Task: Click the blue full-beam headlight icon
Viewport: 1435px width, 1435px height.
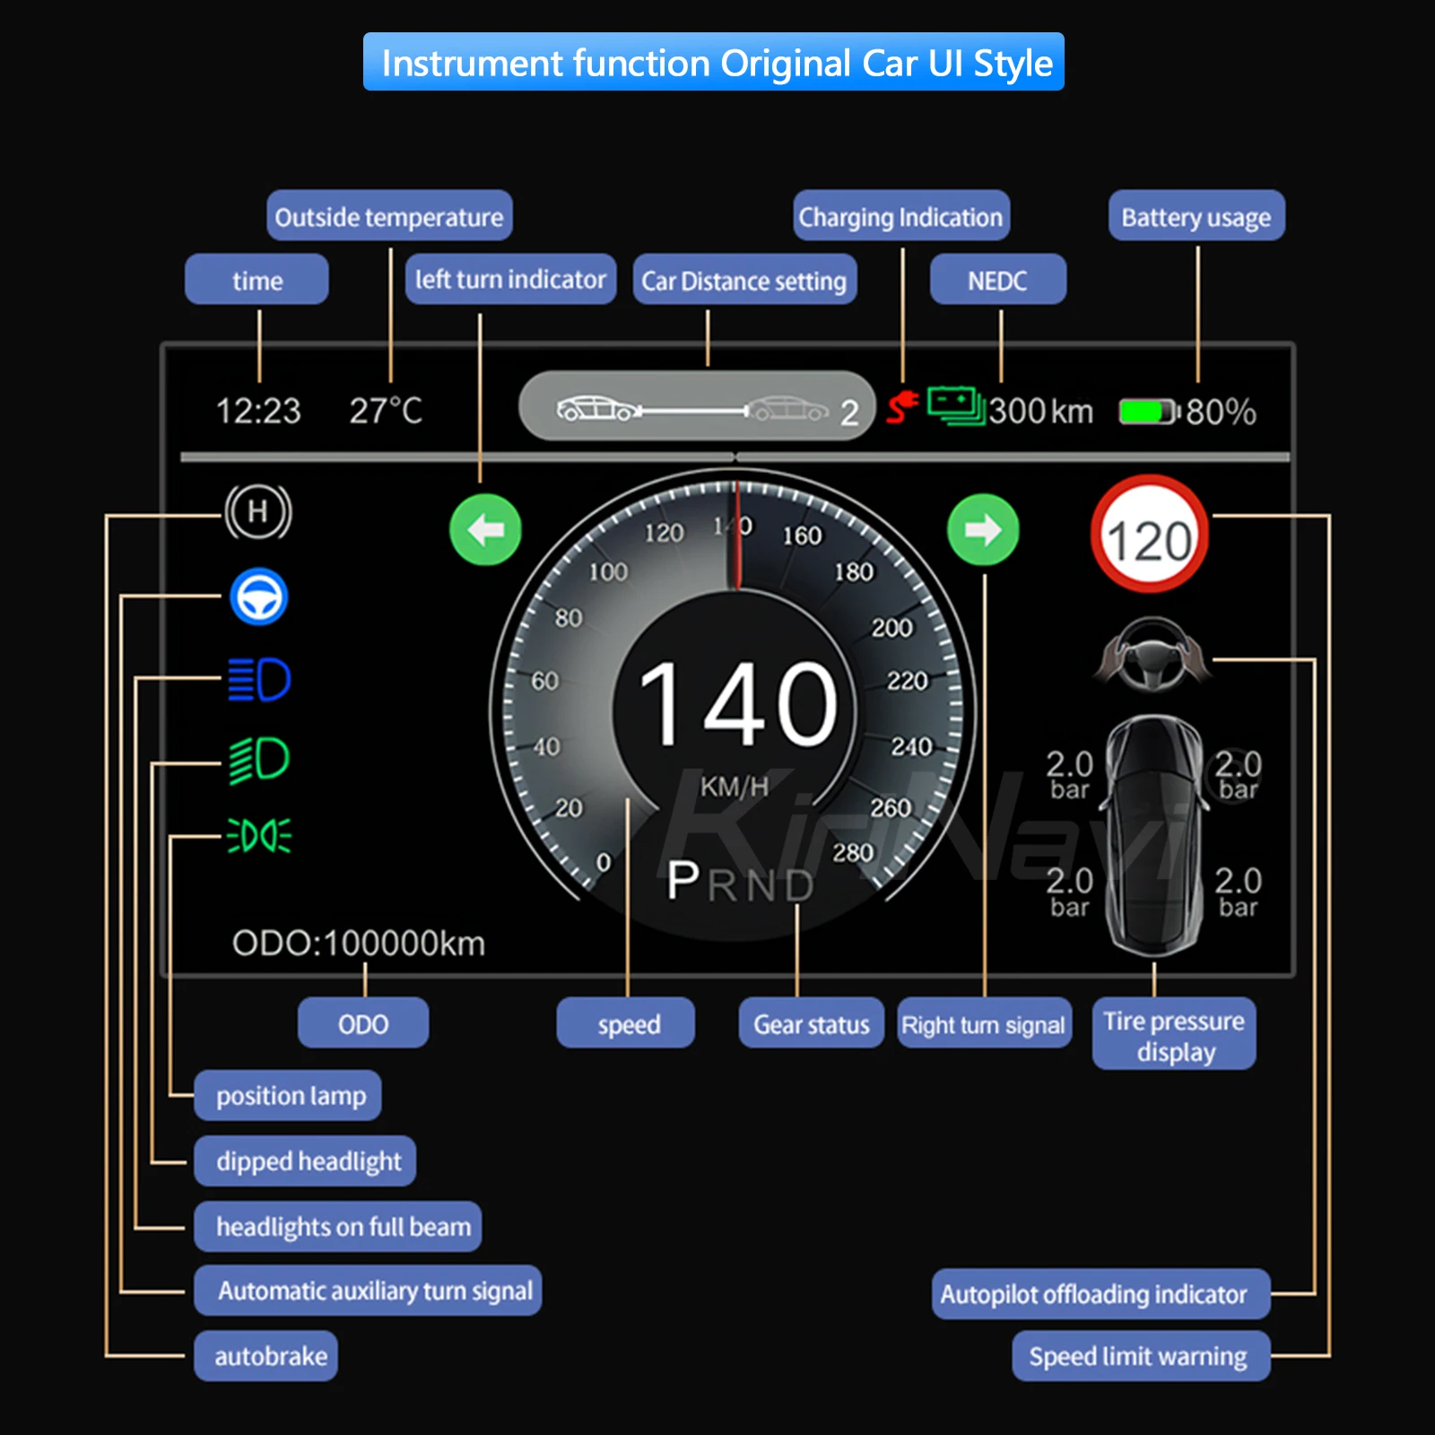Action: [259, 680]
